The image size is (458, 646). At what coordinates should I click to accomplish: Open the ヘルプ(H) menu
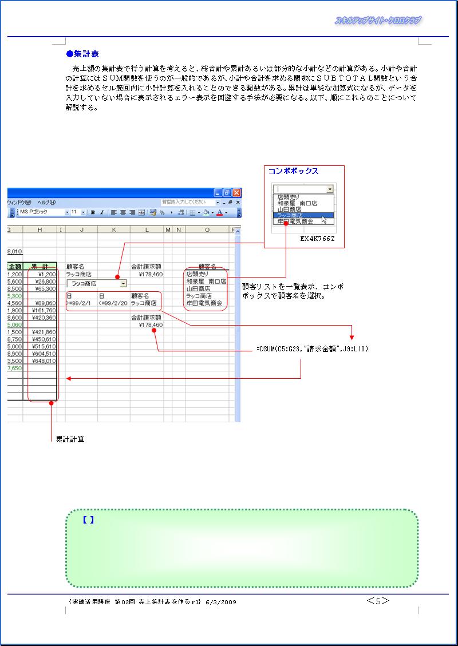tap(46, 203)
